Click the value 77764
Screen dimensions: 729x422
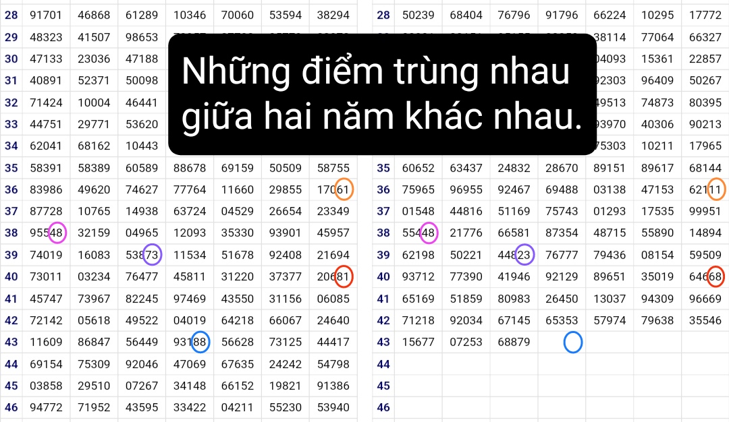coord(190,189)
